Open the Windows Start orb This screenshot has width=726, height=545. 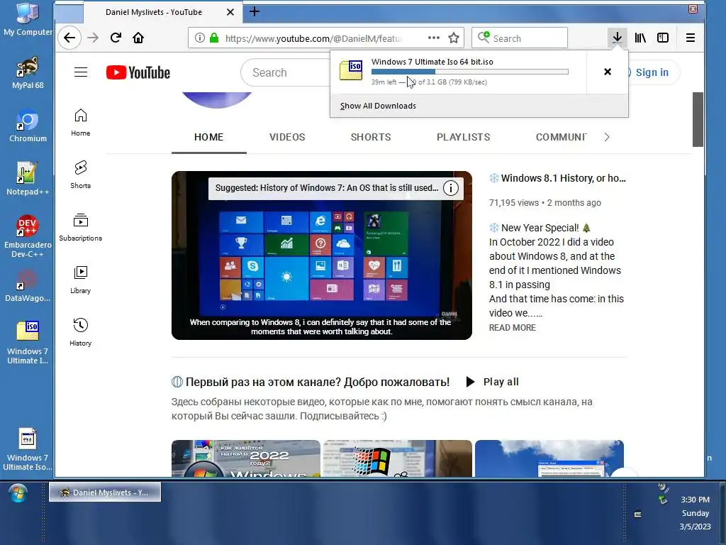18,493
